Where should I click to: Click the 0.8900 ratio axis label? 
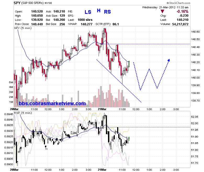tap(9, 164)
